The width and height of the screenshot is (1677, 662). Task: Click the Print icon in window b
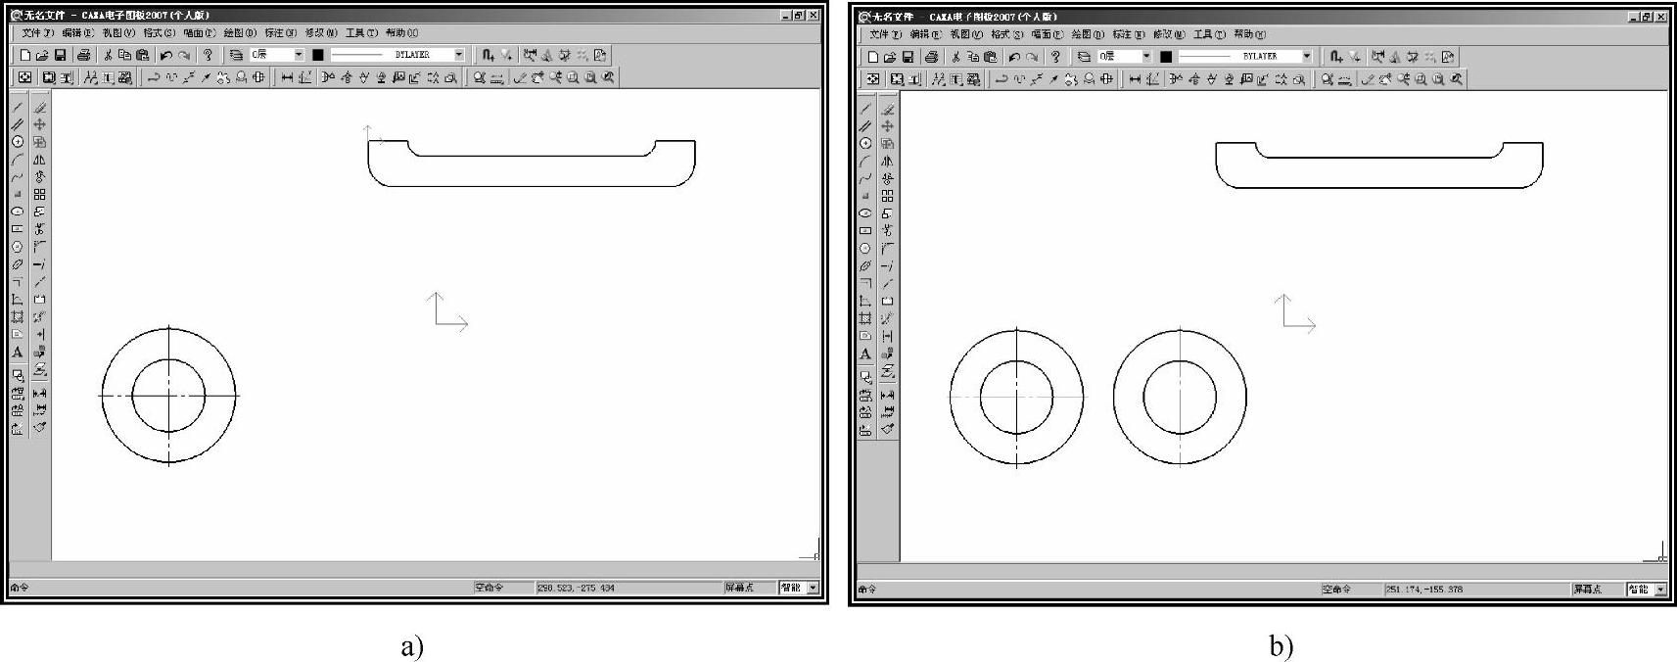coord(932,57)
